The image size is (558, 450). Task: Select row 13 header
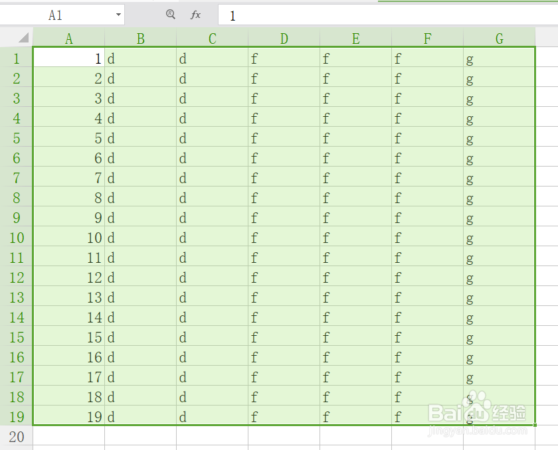[17, 296]
